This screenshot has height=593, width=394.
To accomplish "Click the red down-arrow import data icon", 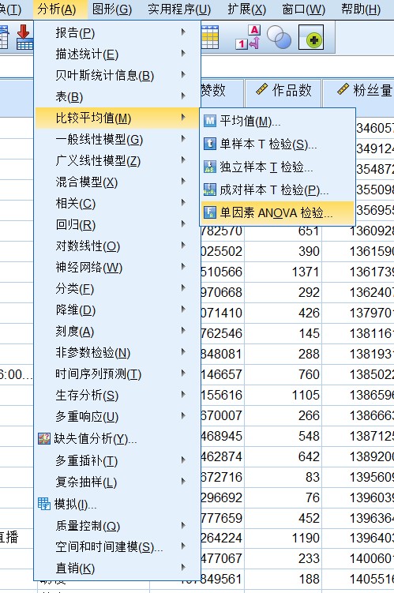I will point(24,37).
